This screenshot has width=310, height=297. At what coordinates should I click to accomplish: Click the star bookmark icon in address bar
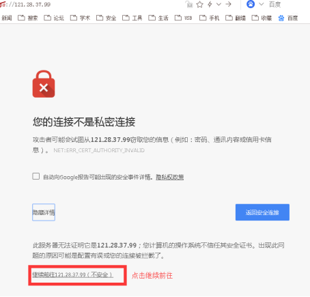[199, 4]
